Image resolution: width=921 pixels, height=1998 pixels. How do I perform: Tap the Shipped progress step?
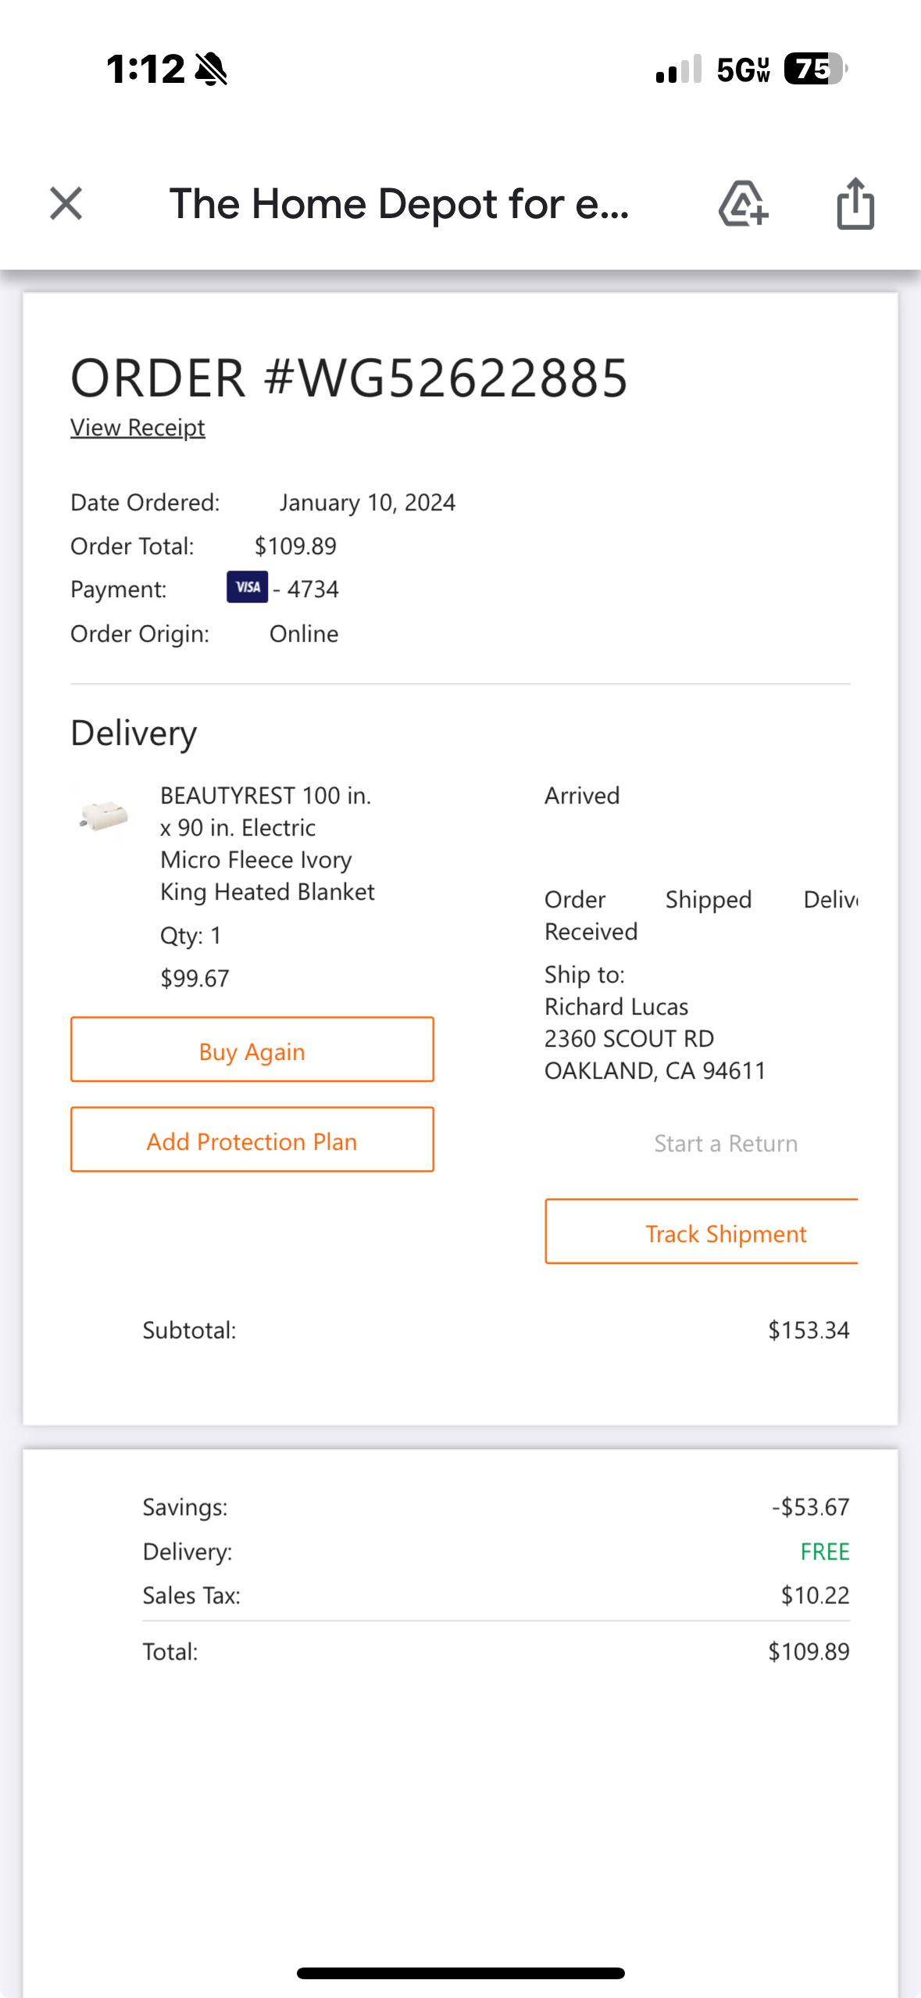coord(709,900)
